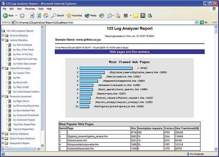Collapse the Activity Statistics tree node
This screenshot has width=219, height=157.
3,40
